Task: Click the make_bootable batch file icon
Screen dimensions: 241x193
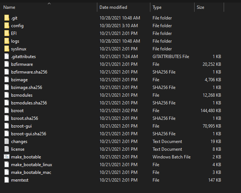Action: pyautogui.click(x=7, y=157)
